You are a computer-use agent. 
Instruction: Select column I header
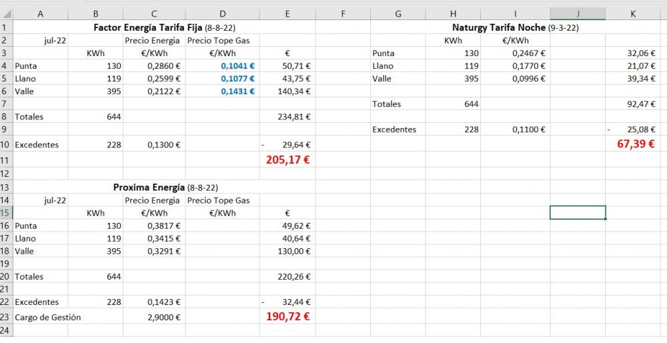(515, 14)
